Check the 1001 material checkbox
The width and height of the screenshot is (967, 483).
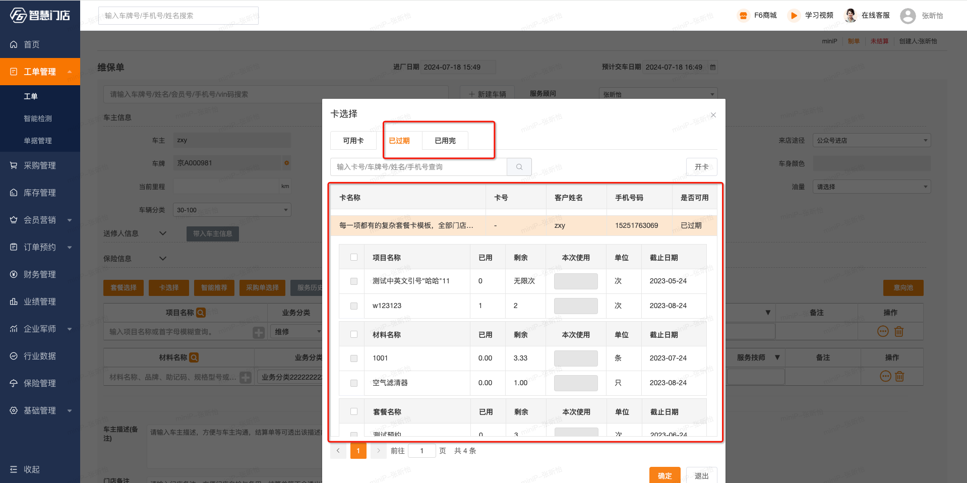pos(354,358)
